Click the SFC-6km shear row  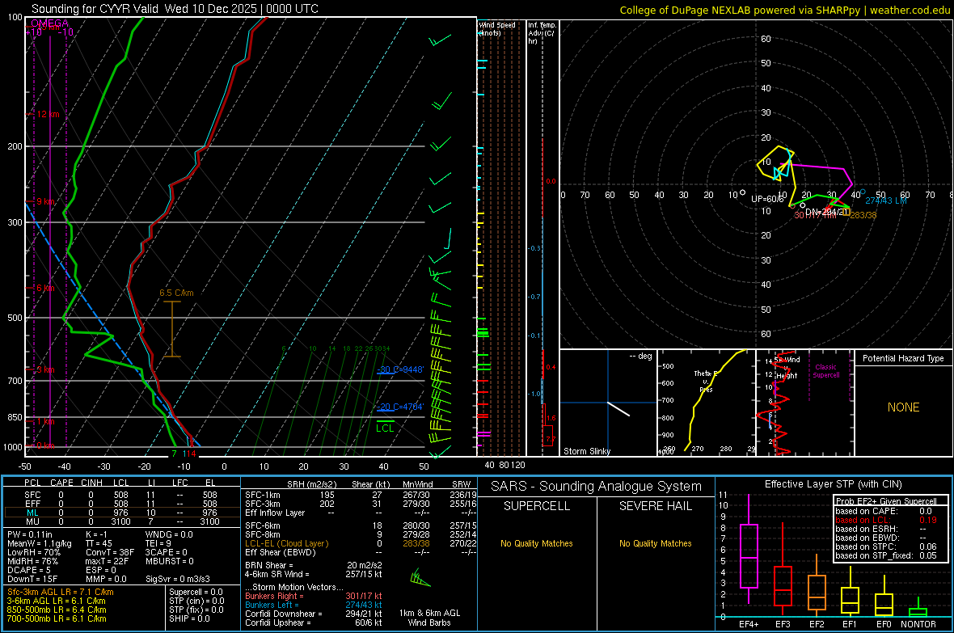361,525
